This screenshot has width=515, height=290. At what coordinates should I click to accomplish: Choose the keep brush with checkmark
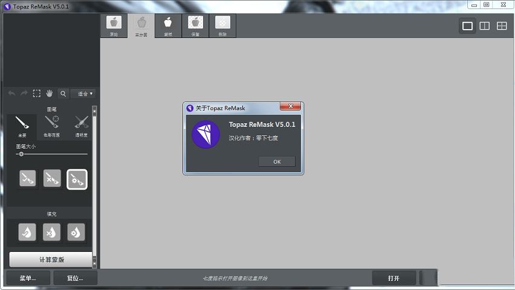pos(28,178)
